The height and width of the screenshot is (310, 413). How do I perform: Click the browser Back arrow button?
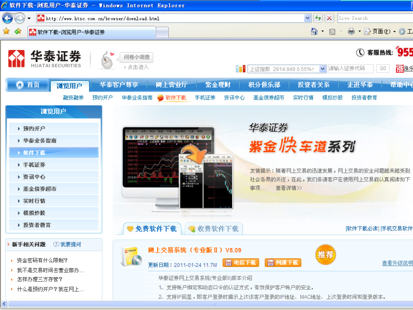click(x=7, y=18)
